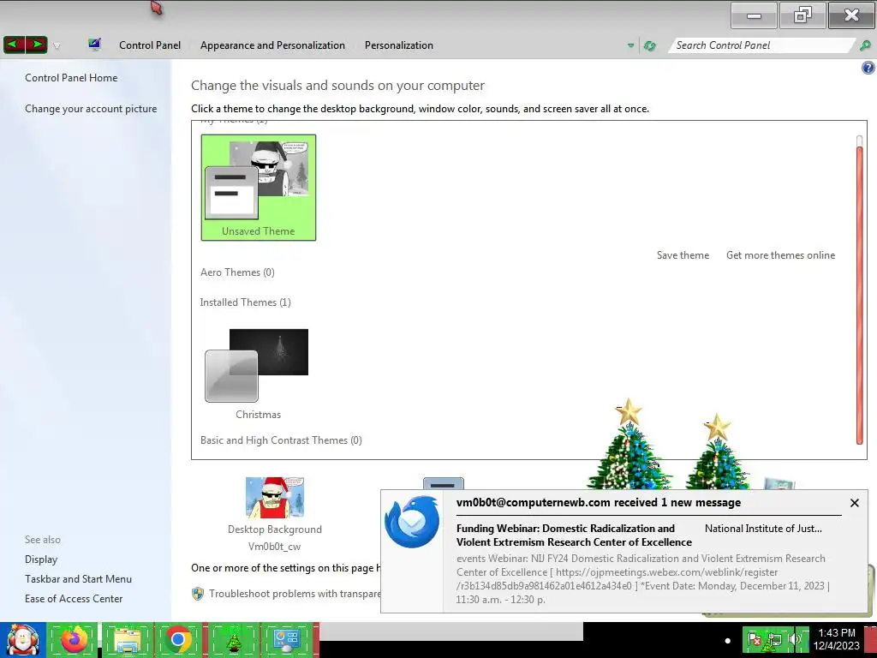Open Firefox from the taskbar

(x=74, y=640)
